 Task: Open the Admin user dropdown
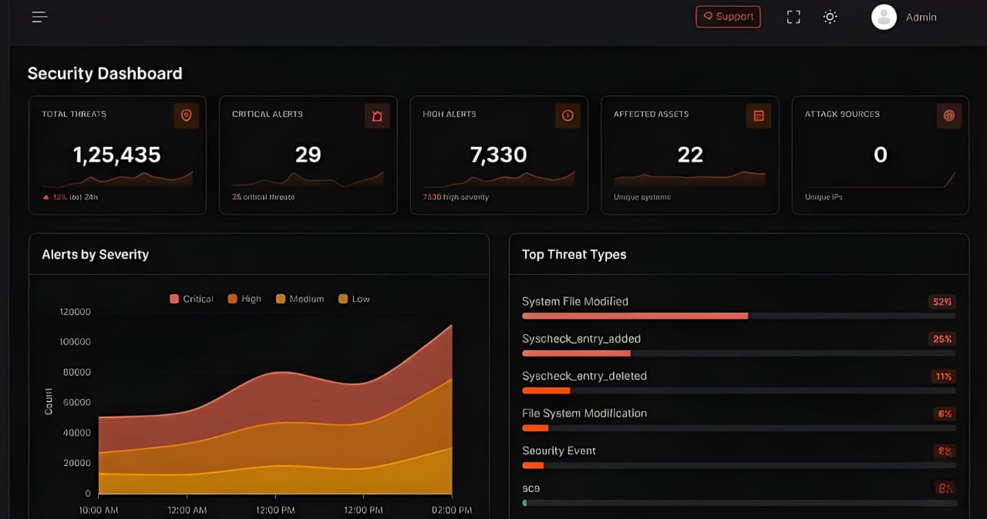[921, 17]
